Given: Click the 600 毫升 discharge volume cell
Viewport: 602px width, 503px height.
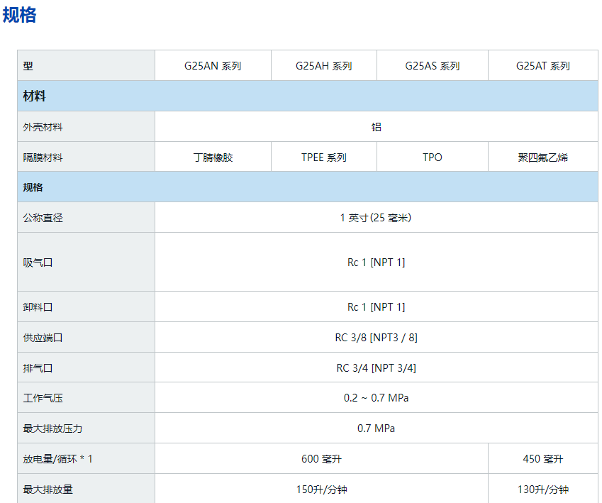Looking at the screenshot, I should point(321,459).
